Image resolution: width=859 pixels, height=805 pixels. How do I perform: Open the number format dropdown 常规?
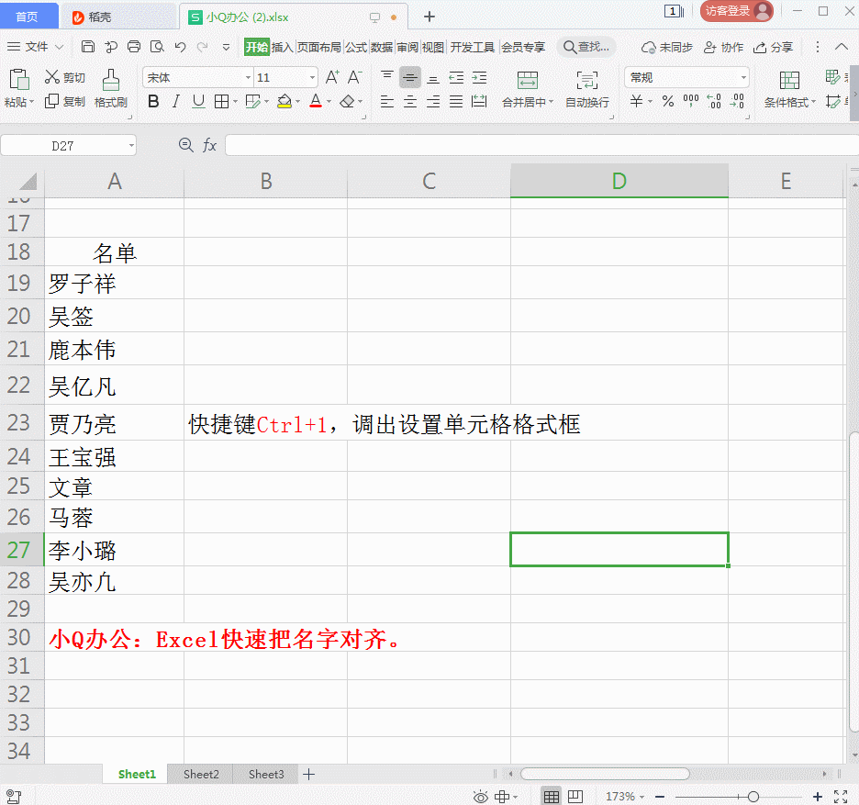coord(743,78)
